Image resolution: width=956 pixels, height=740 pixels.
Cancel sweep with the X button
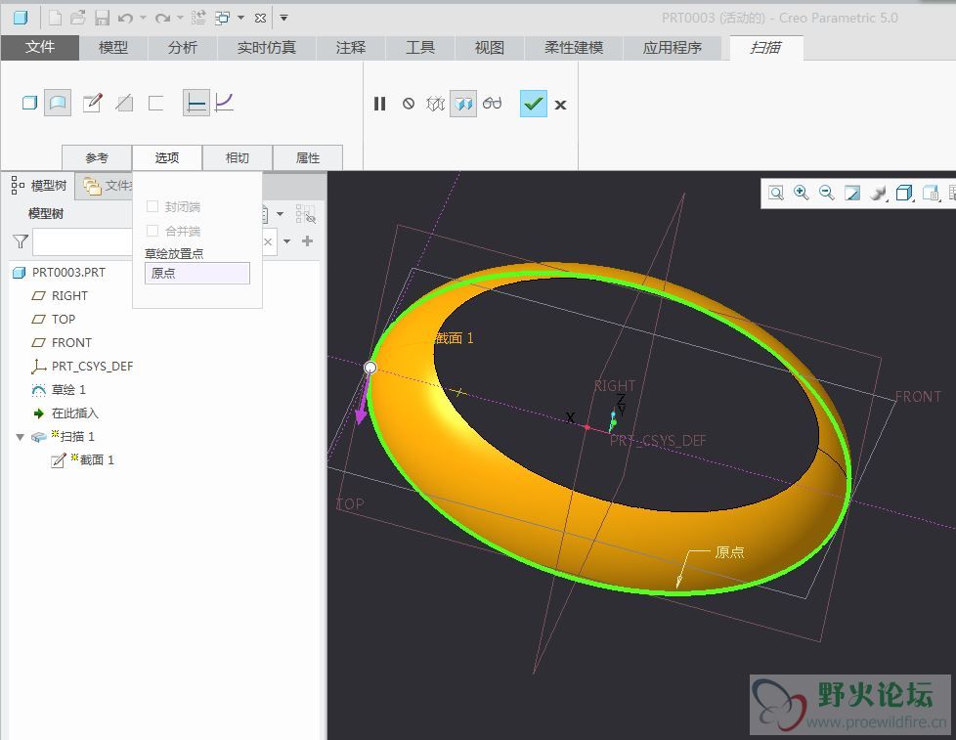[561, 105]
